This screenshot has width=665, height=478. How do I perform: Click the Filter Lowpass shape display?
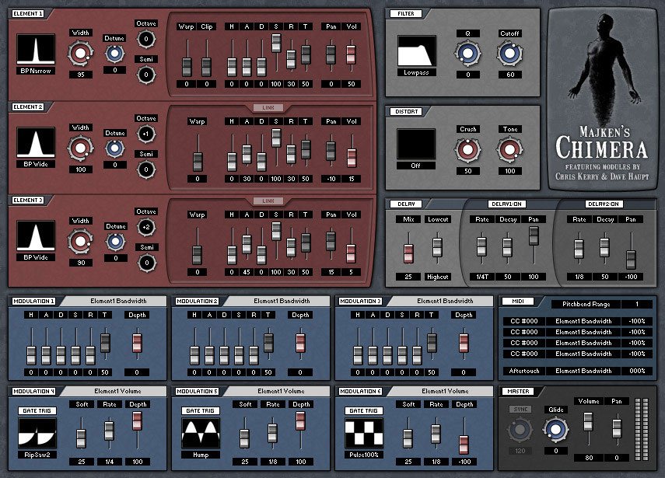coord(416,51)
